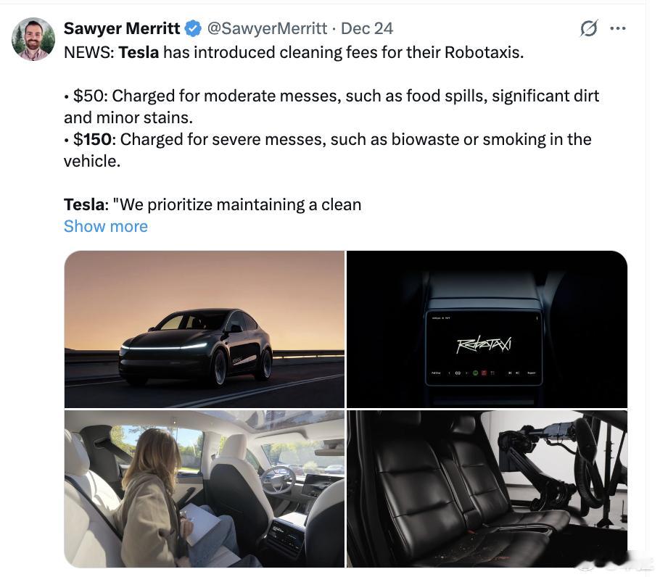Click the Sawyer Merritt display name
This screenshot has width=660, height=577.
tap(122, 28)
